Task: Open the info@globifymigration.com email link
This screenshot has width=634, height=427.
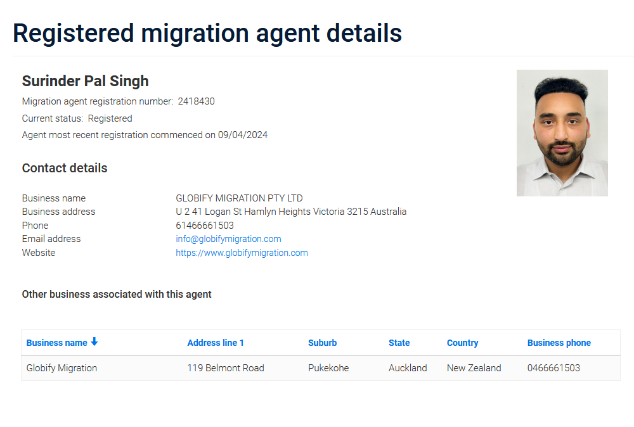Action: (228, 239)
